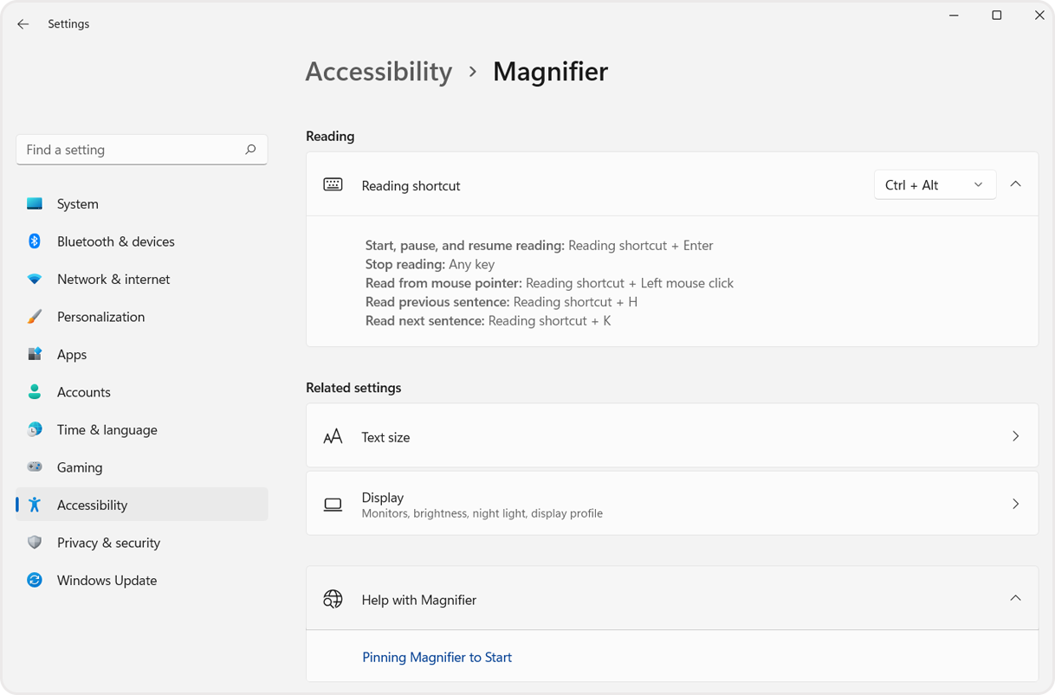Open Network & internet via its globe icon
Screen dimensions: 1055x695
point(34,279)
